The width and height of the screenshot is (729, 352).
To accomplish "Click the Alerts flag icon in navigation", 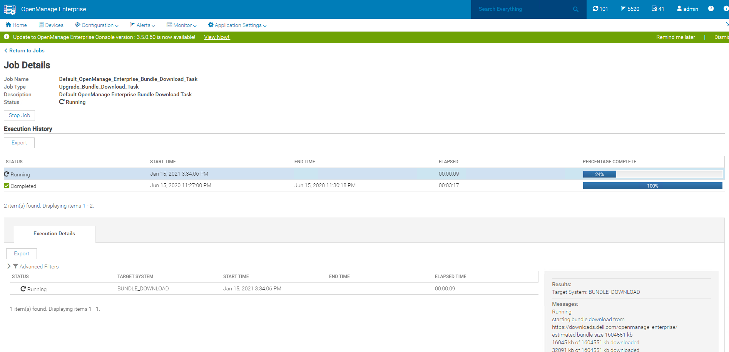I will coord(132,25).
